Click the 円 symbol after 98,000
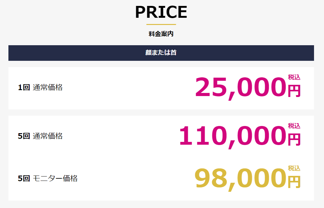 294,182
